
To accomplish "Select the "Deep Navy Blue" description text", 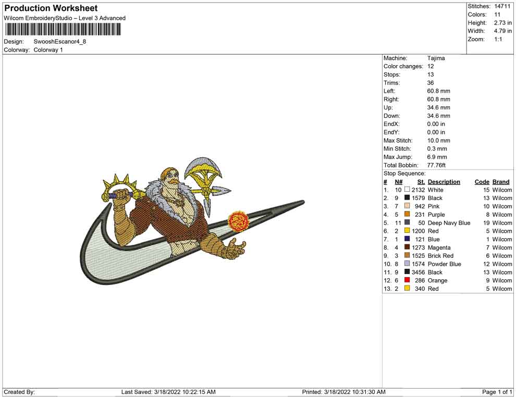I will point(449,222).
